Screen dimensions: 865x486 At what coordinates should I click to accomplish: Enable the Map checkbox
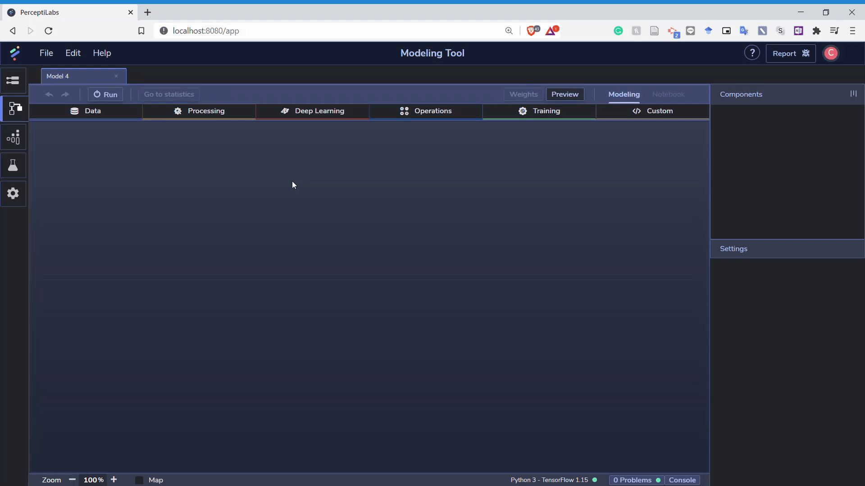(x=139, y=480)
